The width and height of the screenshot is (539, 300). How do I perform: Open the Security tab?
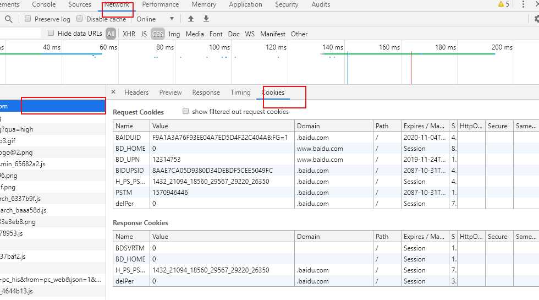pos(287,4)
